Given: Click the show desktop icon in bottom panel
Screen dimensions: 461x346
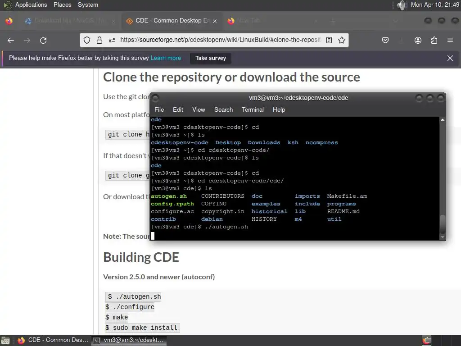Looking at the screenshot, I should 5,341.
